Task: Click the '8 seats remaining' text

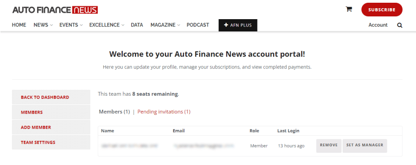Action: [155, 94]
